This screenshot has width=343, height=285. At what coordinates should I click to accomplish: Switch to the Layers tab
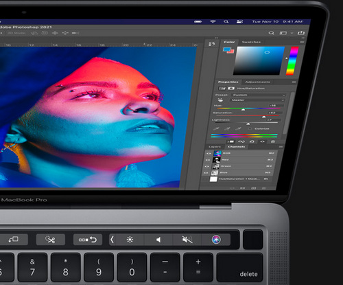215,147
